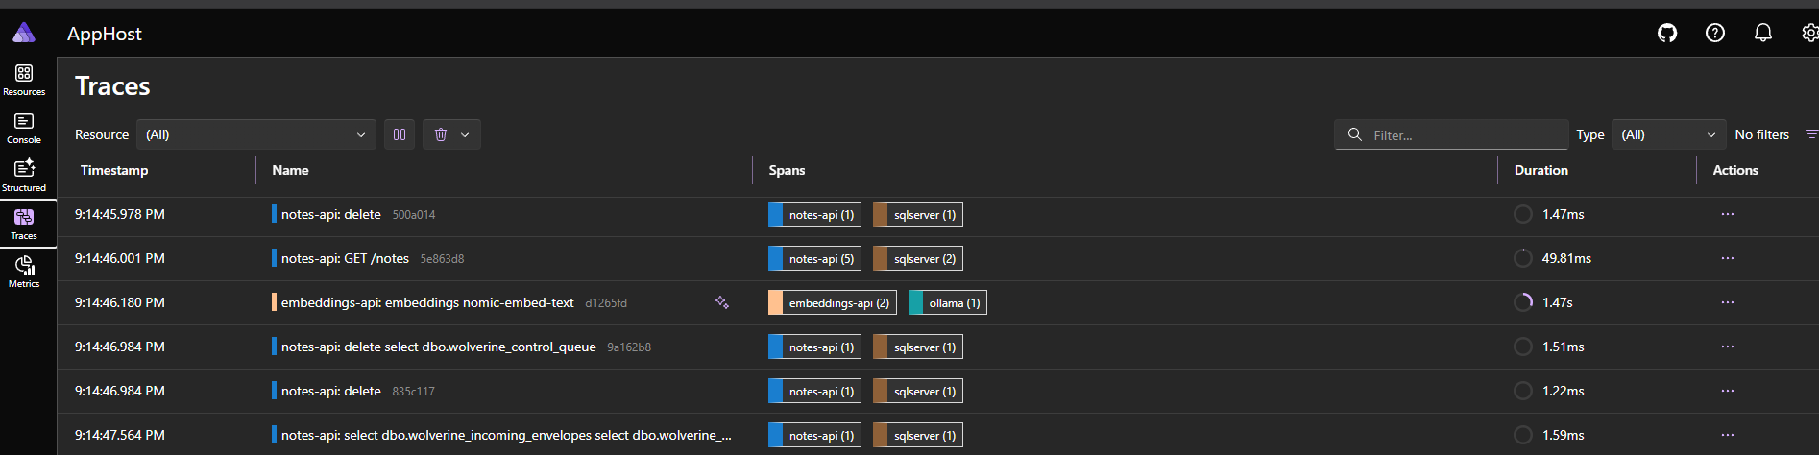Viewport: 1819px width, 455px height.
Task: Click the trace ID 9a162b8
Action: pos(629,347)
